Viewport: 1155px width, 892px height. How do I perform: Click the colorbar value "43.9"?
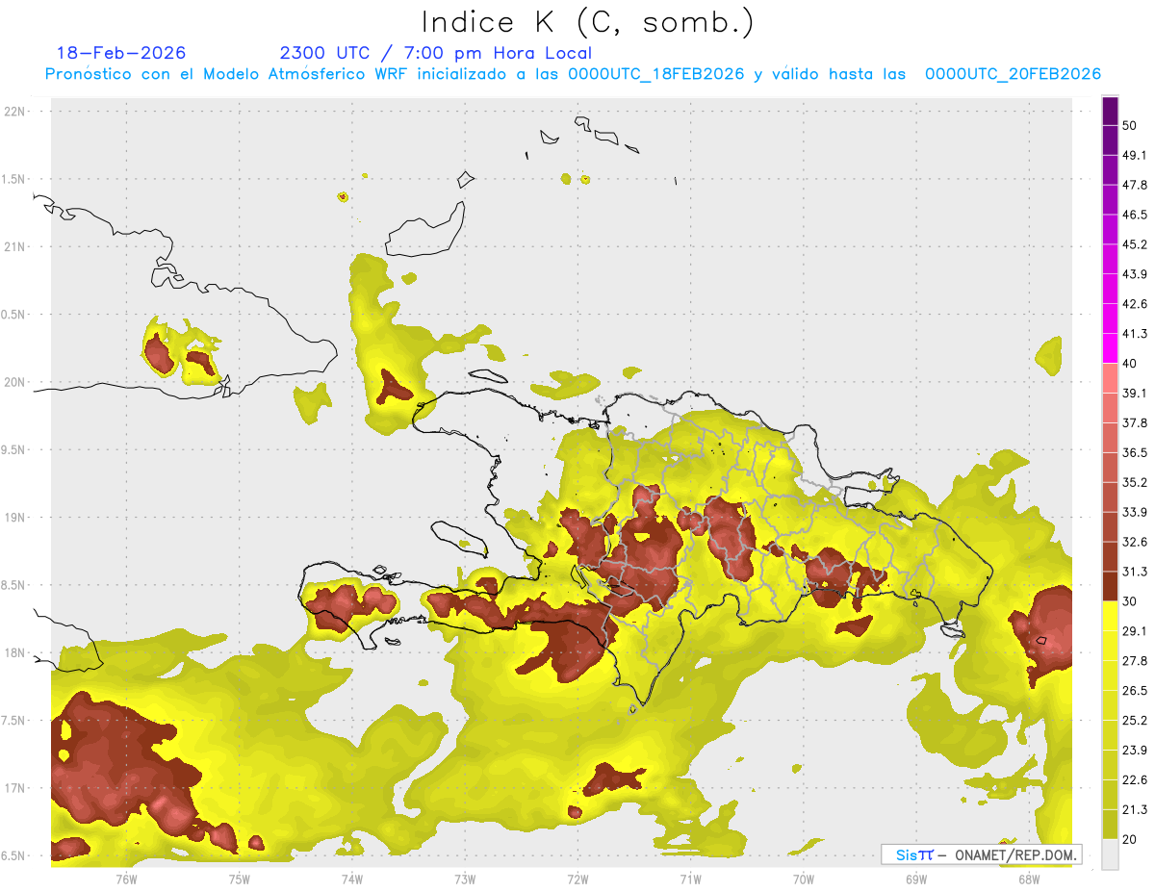tap(1134, 274)
